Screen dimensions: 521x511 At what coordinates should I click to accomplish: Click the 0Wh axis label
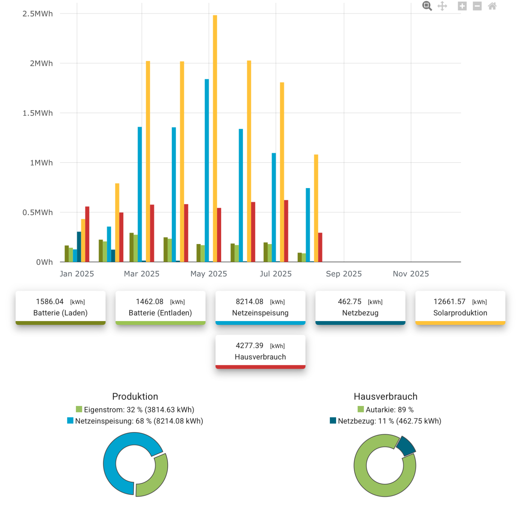pos(44,262)
